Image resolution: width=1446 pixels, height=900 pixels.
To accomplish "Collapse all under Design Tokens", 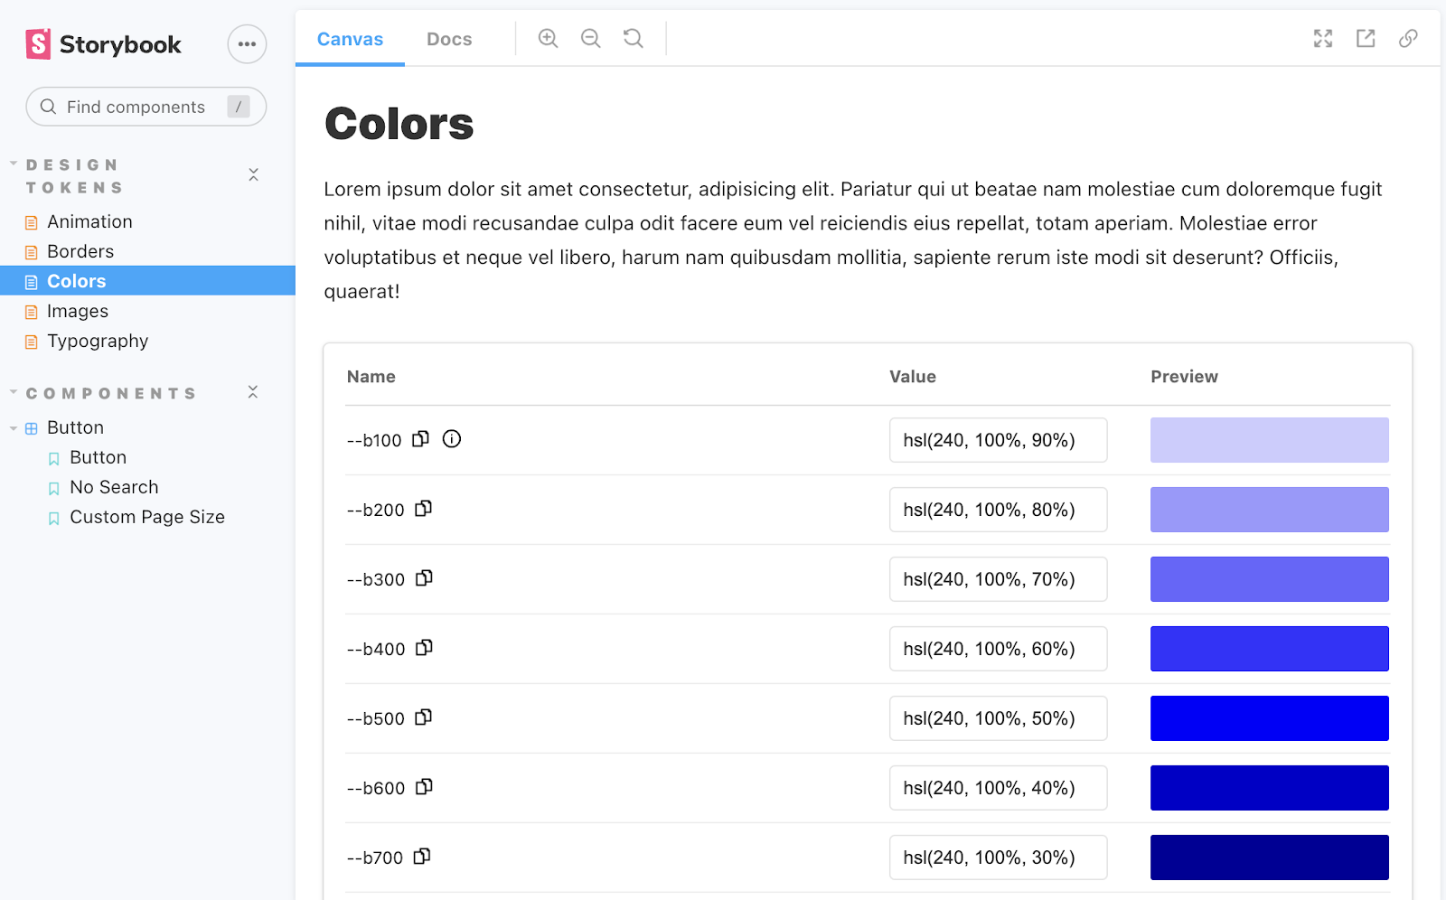I will (253, 174).
